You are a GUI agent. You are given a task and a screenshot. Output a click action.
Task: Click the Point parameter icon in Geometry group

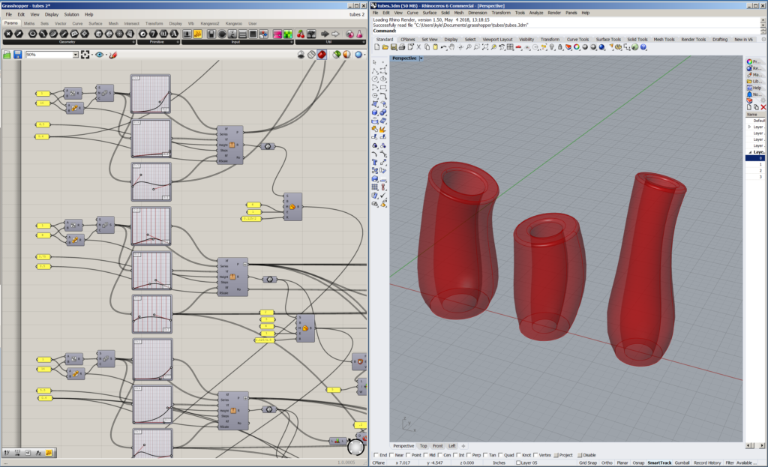(x=7, y=34)
